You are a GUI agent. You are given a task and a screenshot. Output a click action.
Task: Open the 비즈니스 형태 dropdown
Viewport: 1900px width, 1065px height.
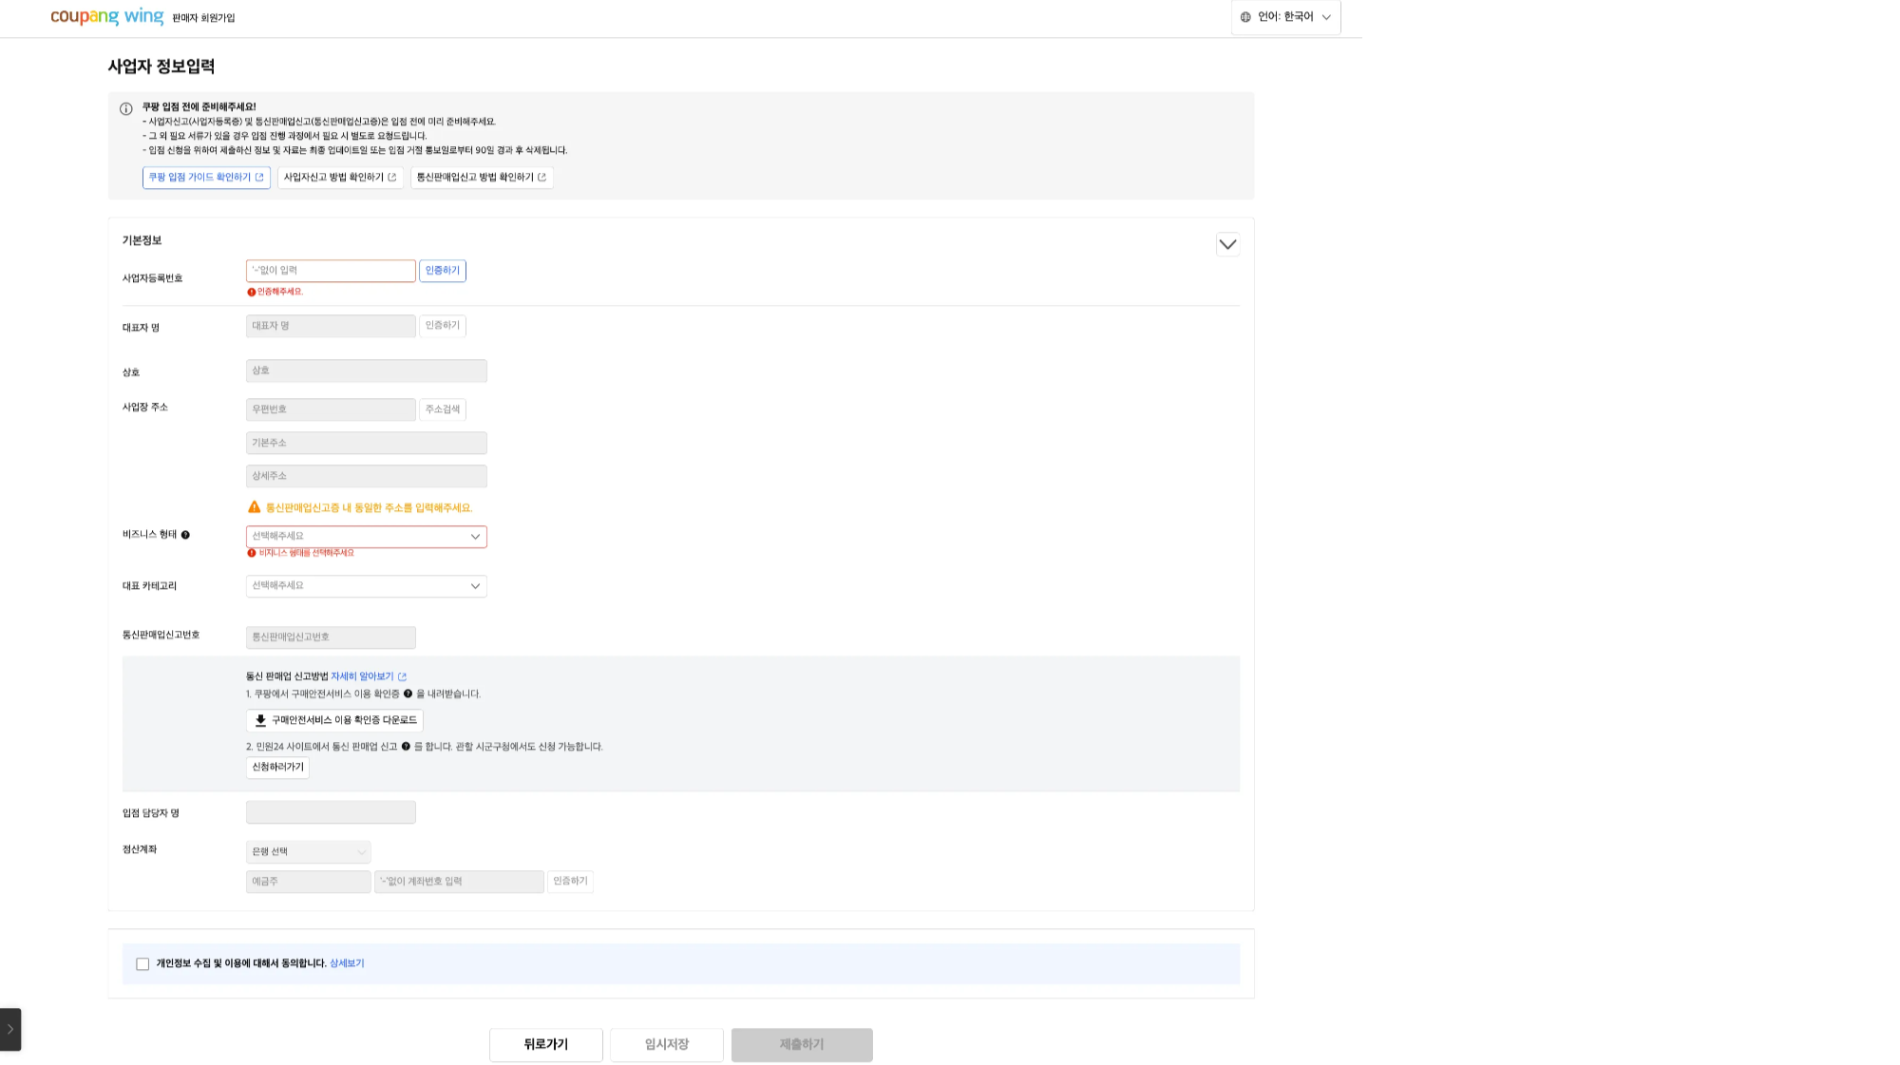[366, 537]
